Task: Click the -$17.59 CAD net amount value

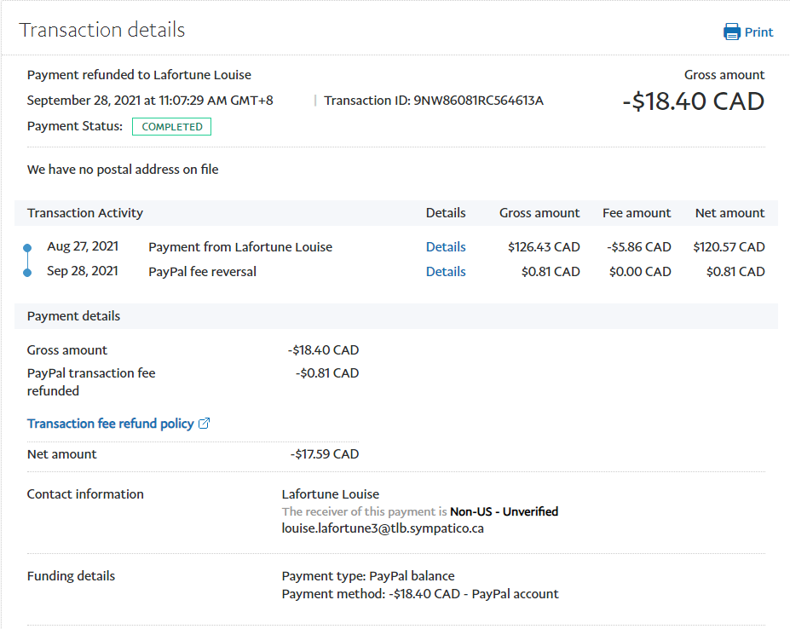Action: click(324, 454)
